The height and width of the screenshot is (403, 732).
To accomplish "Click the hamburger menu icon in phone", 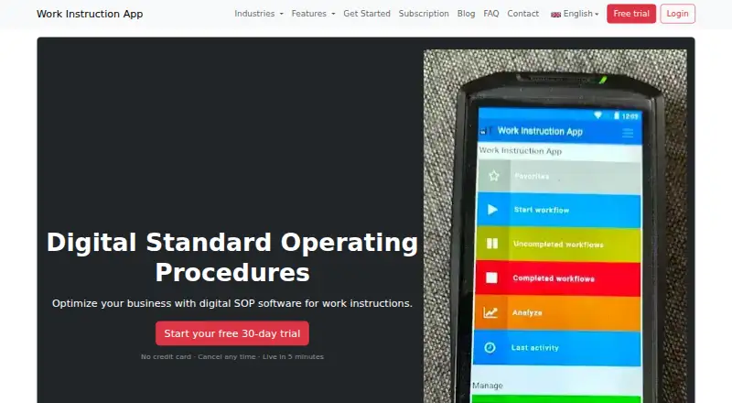I will click(628, 133).
